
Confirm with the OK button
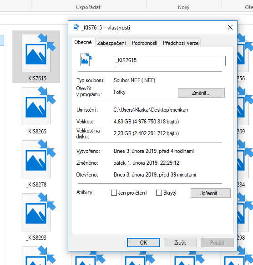[143, 242]
